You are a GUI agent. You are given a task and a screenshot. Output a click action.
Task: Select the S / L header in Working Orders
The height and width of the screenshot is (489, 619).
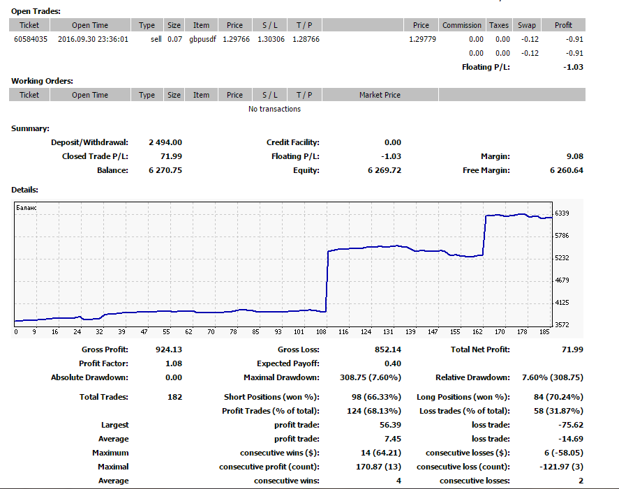click(270, 95)
